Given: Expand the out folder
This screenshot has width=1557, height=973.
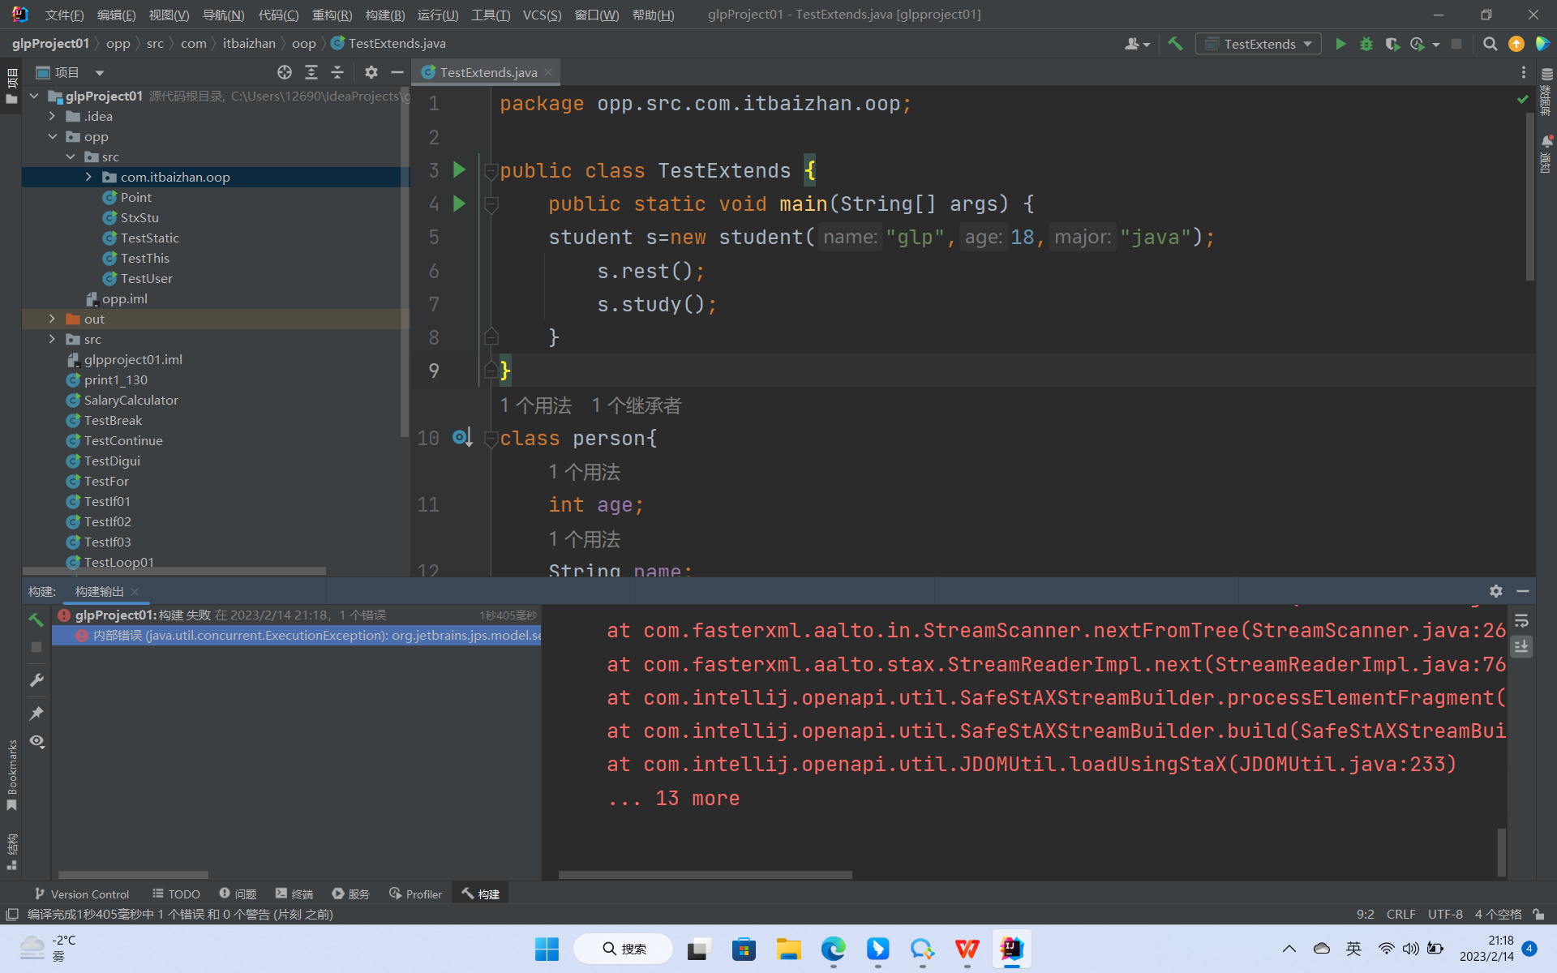Looking at the screenshot, I should pos(52,319).
